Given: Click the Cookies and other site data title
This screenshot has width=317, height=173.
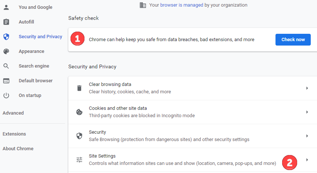Looking at the screenshot, I should click(118, 108).
